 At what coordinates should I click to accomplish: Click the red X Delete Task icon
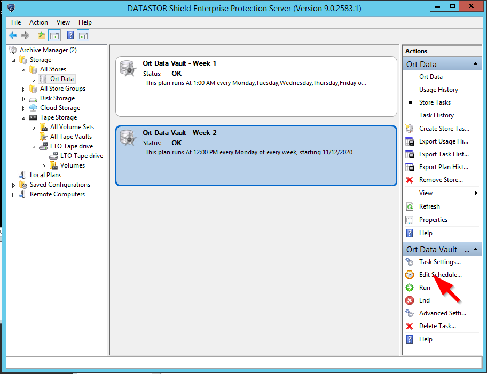(x=410, y=326)
